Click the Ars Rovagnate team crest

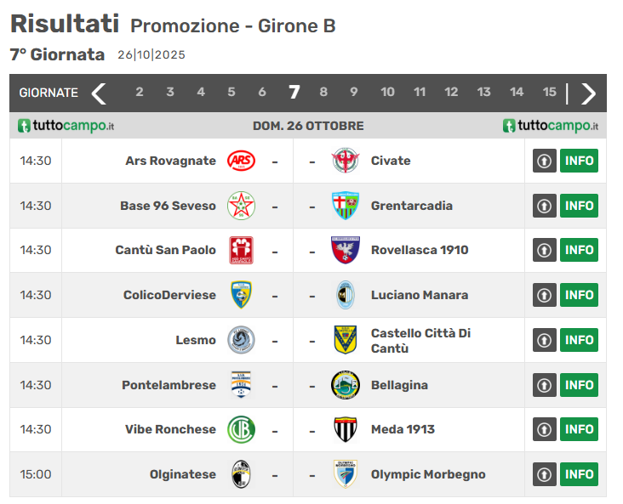coord(241,161)
